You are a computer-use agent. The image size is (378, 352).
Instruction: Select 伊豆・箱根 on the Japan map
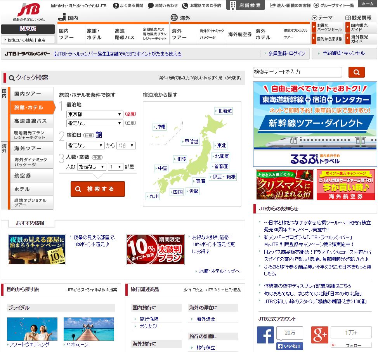(x=223, y=177)
